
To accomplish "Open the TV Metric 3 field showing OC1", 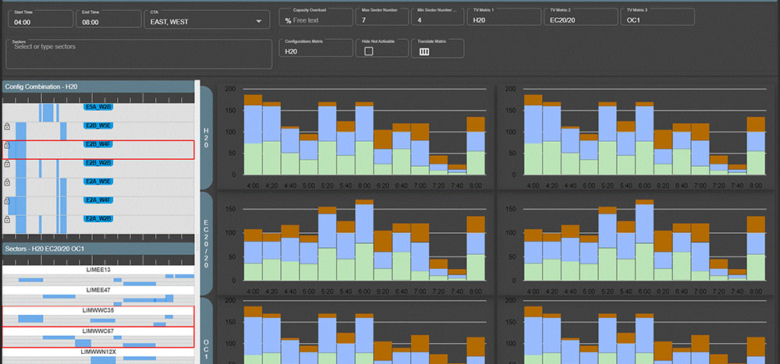I will pyautogui.click(x=657, y=17).
